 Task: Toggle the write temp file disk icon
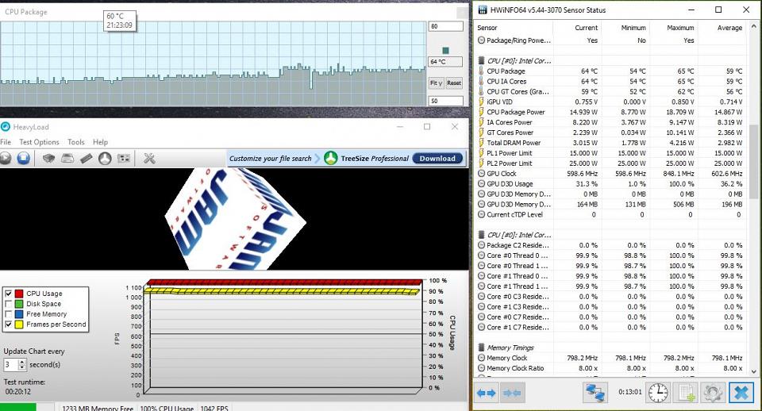[x=67, y=159]
